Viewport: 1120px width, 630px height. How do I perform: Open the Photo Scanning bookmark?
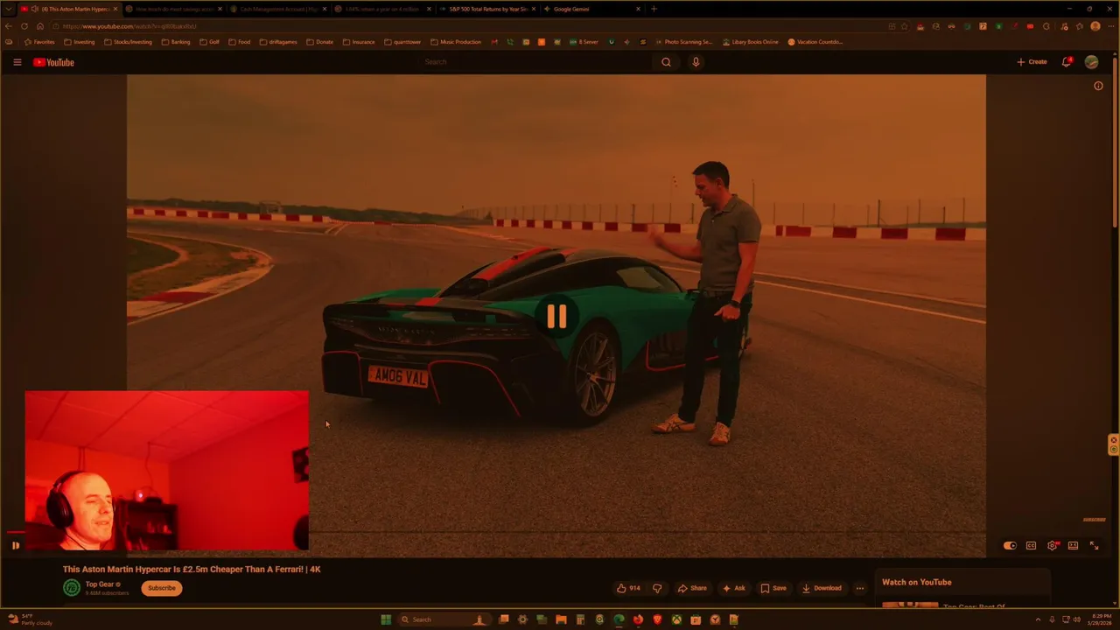[x=683, y=42]
